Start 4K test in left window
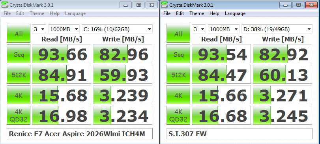 (x=19, y=95)
